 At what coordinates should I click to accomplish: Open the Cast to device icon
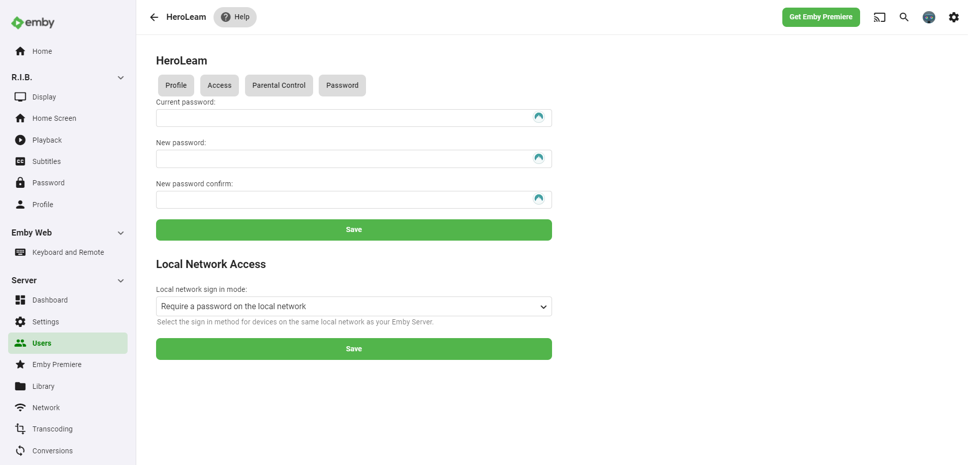pyautogui.click(x=879, y=17)
